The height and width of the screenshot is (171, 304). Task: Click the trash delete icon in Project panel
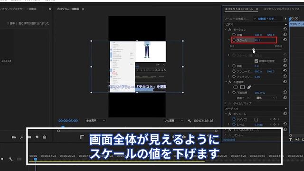(44, 137)
